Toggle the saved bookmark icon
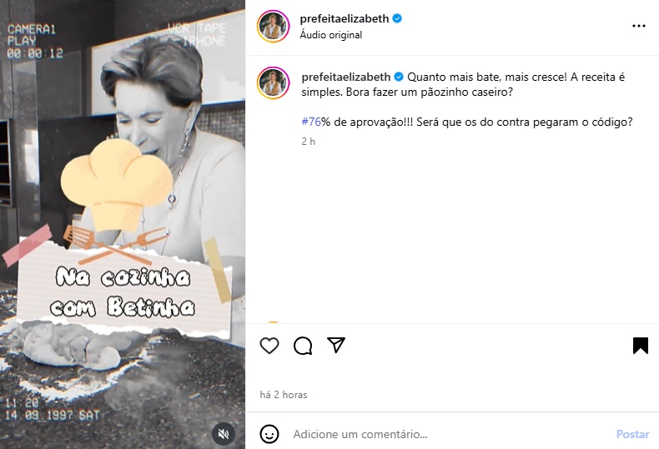 point(641,346)
